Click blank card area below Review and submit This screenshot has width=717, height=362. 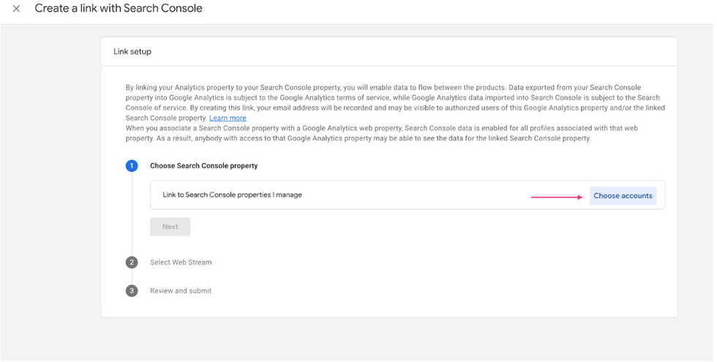(388, 307)
